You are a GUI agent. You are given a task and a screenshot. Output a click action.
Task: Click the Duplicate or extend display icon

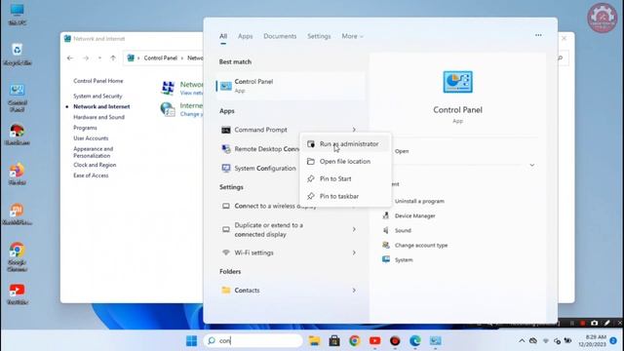225,230
